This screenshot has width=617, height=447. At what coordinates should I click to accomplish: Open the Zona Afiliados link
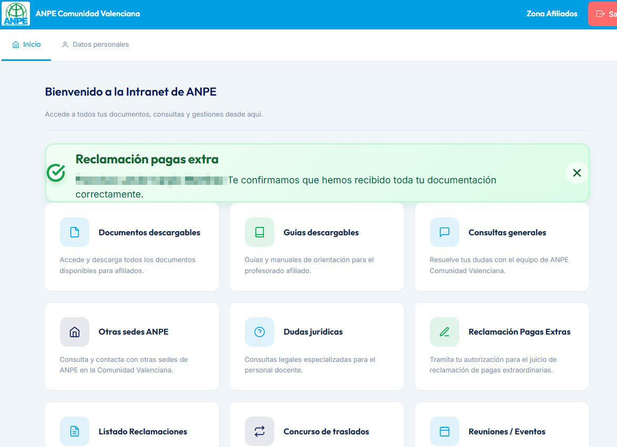click(x=551, y=14)
